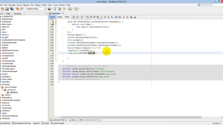This screenshot has height=125, width=223.
Task: Click the globe browser icon in toolbar
Action: [49, 9]
